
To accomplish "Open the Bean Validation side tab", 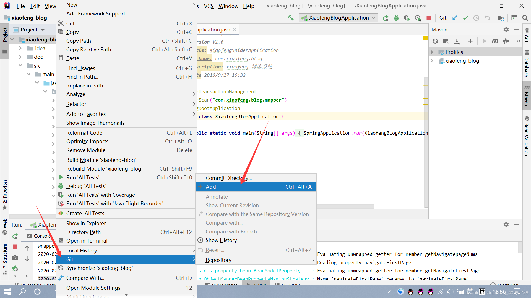I will coord(527,136).
